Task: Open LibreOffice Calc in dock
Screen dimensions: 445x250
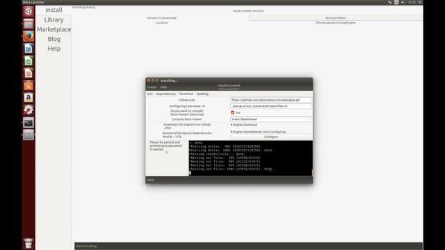Action: 29,60
